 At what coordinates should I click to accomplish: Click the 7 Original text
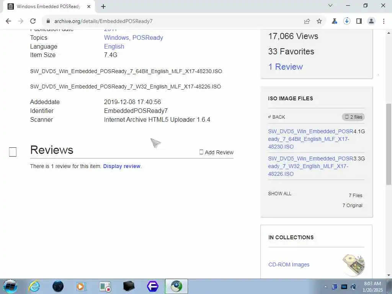tap(352, 206)
